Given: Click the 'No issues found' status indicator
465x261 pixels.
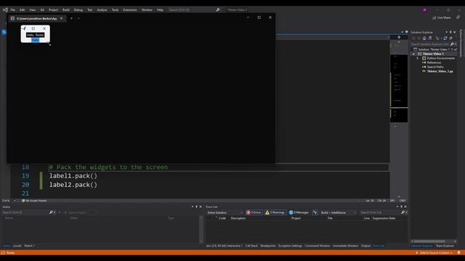Looking at the screenshot, I should 34,201.
